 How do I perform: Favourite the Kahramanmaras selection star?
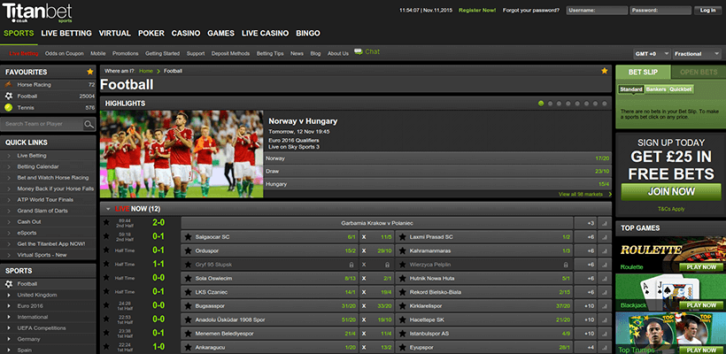(402, 250)
